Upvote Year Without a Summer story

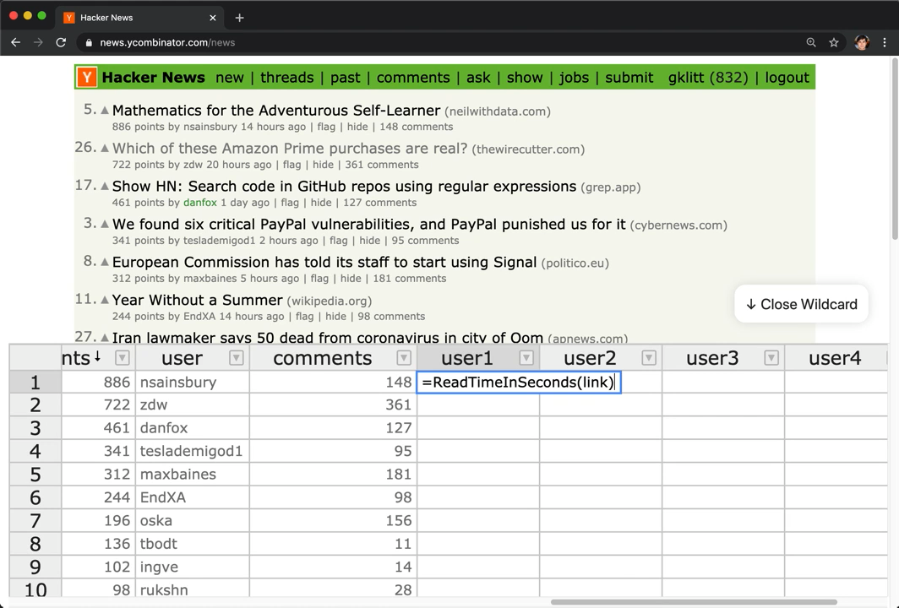[105, 300]
